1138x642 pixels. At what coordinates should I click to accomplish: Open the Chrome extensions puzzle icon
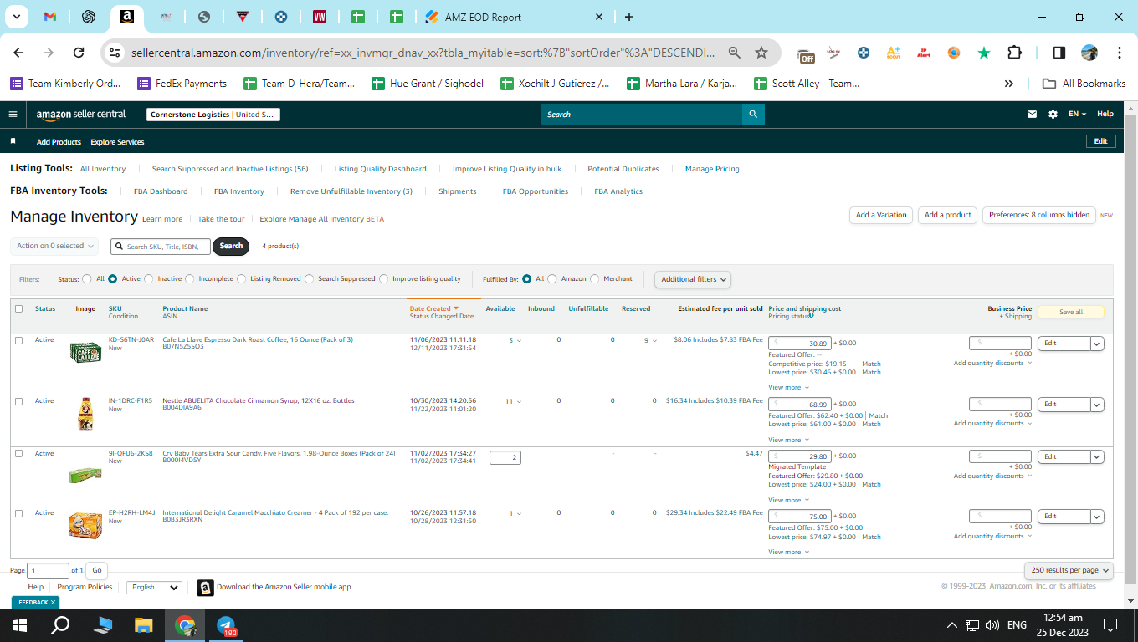pyautogui.click(x=1014, y=53)
